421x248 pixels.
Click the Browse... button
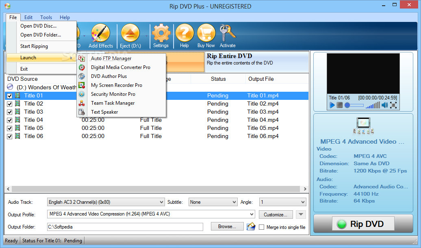(x=227, y=226)
